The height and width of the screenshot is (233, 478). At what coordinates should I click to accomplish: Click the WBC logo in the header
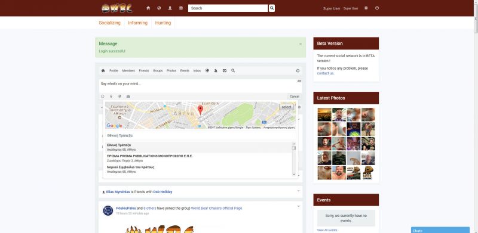[117, 8]
